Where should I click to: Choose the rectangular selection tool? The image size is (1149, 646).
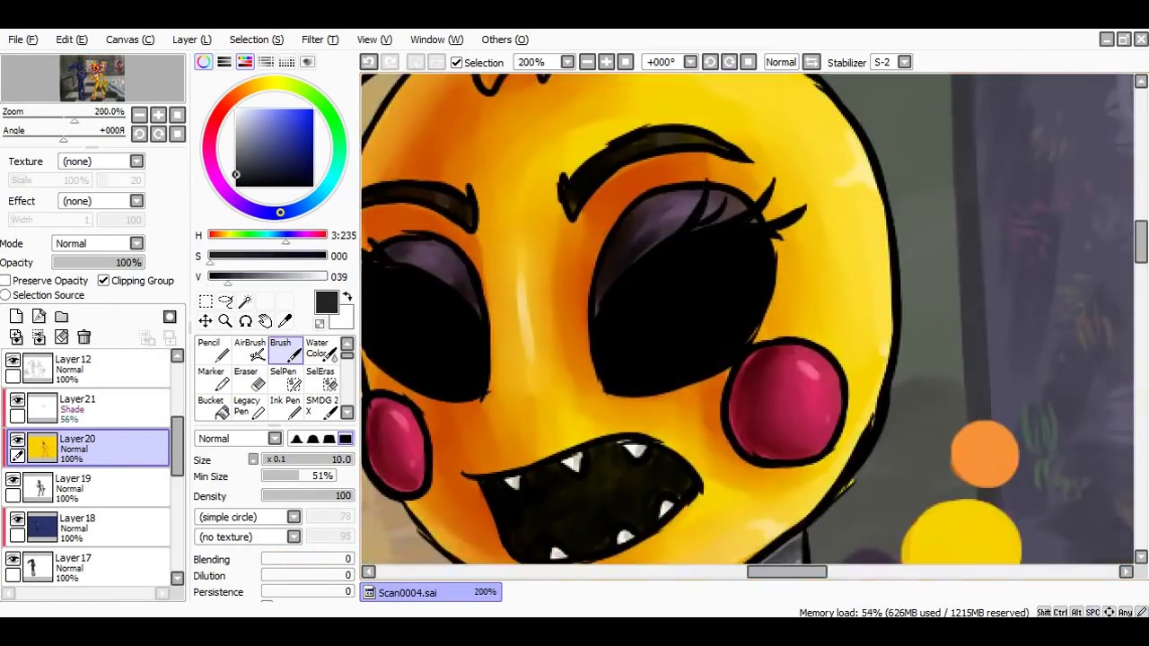click(x=206, y=301)
